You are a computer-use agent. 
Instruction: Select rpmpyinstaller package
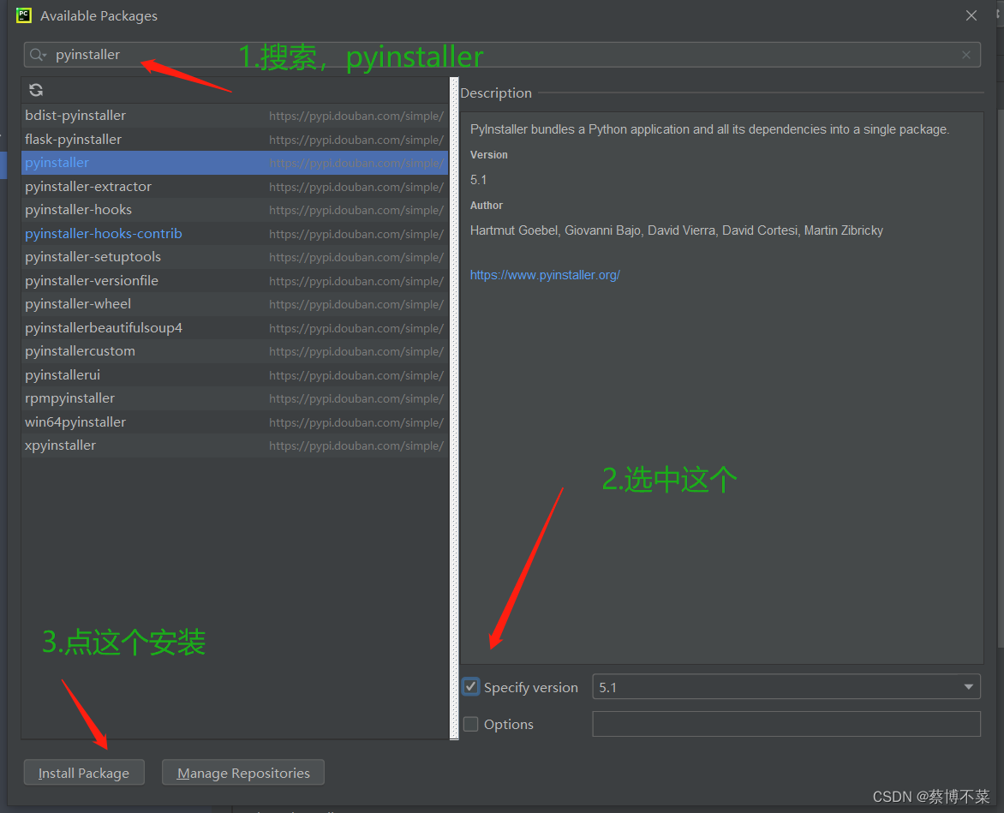(235, 398)
